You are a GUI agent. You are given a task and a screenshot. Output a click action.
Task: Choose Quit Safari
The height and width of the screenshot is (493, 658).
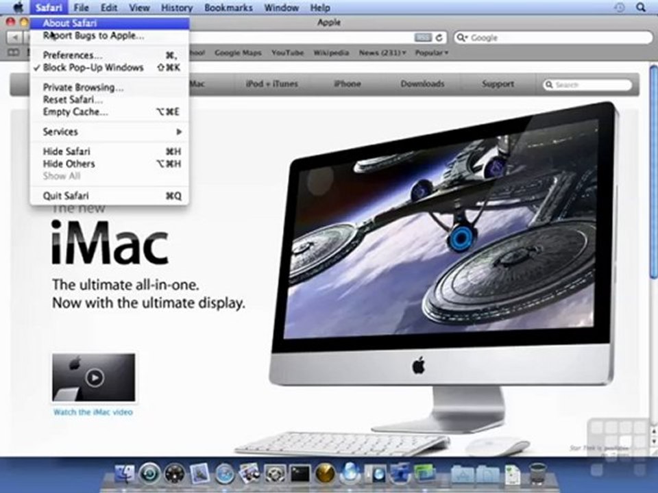click(x=109, y=196)
